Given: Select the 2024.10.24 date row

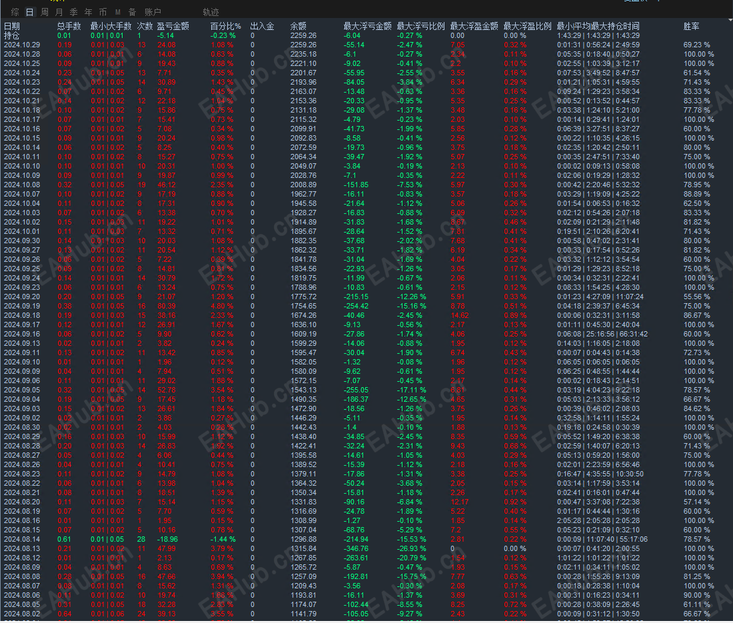Looking at the screenshot, I should coord(22,73).
